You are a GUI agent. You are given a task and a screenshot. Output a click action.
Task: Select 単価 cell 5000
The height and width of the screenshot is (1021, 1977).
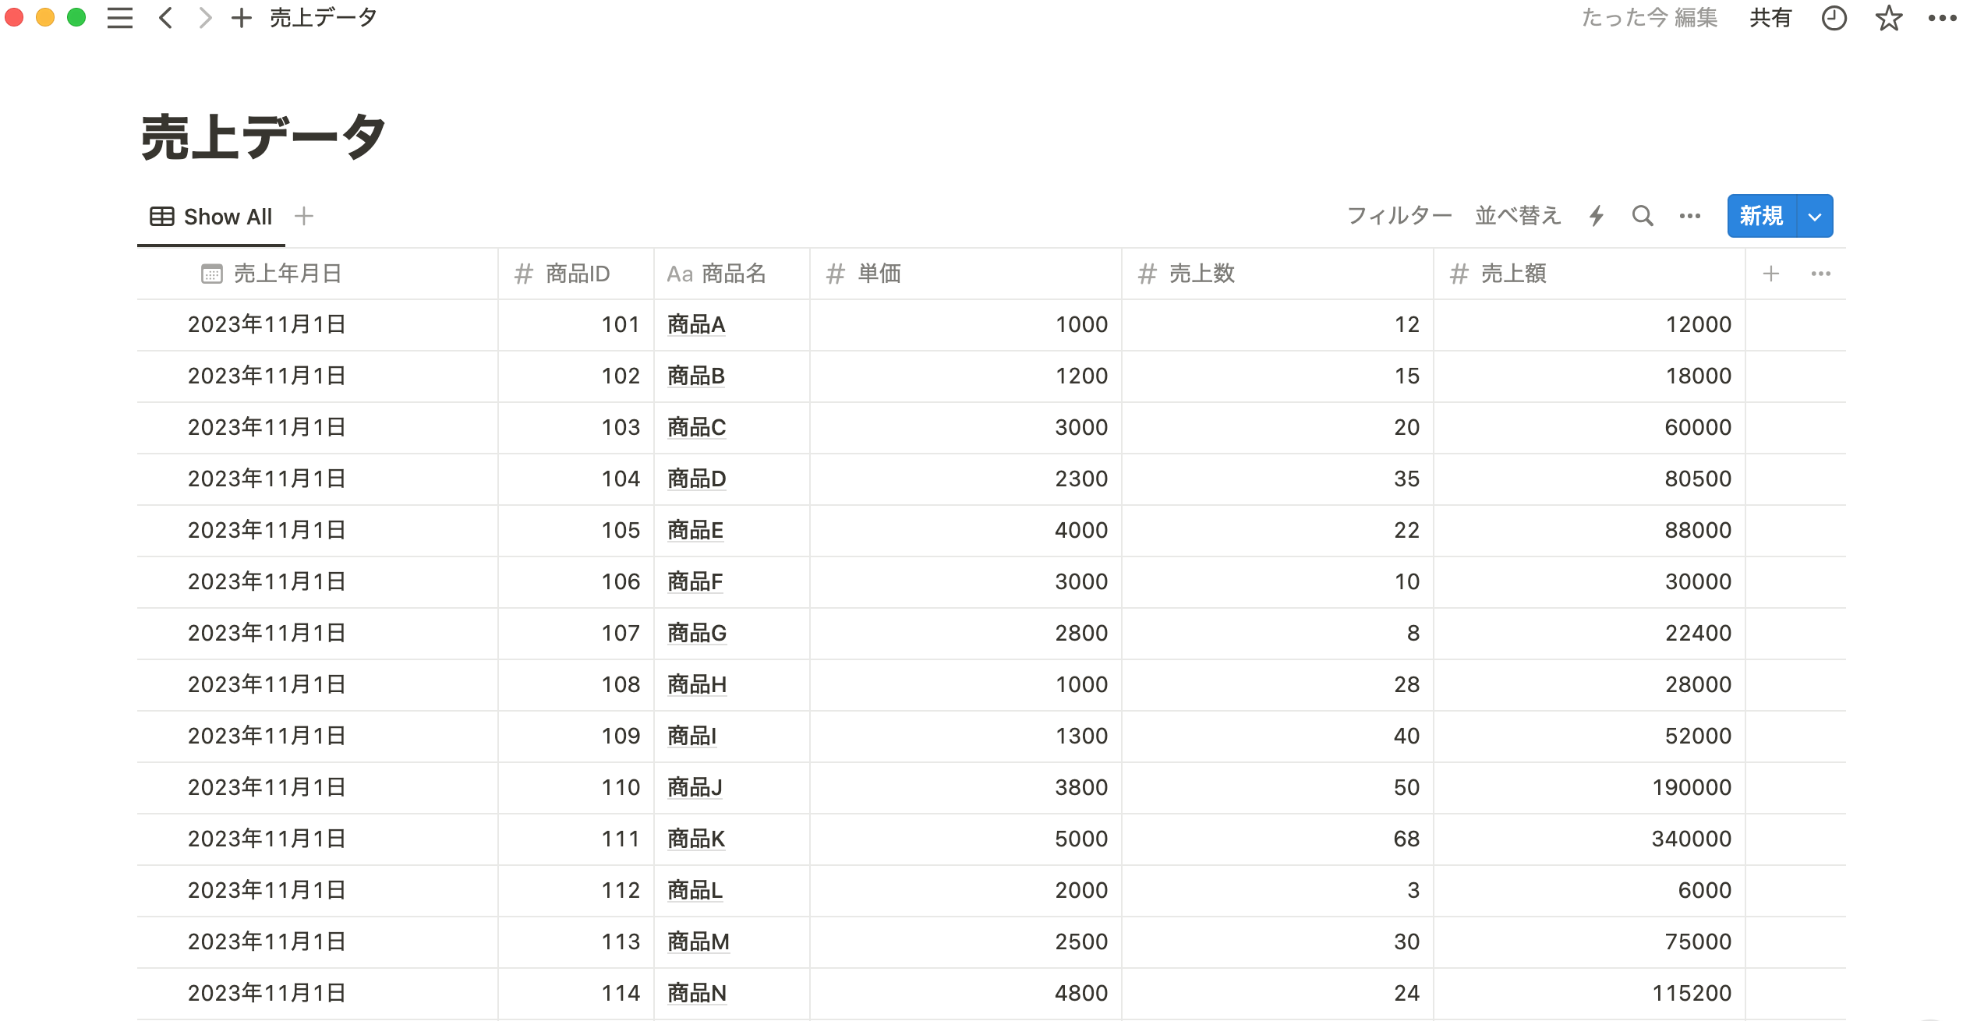click(966, 839)
